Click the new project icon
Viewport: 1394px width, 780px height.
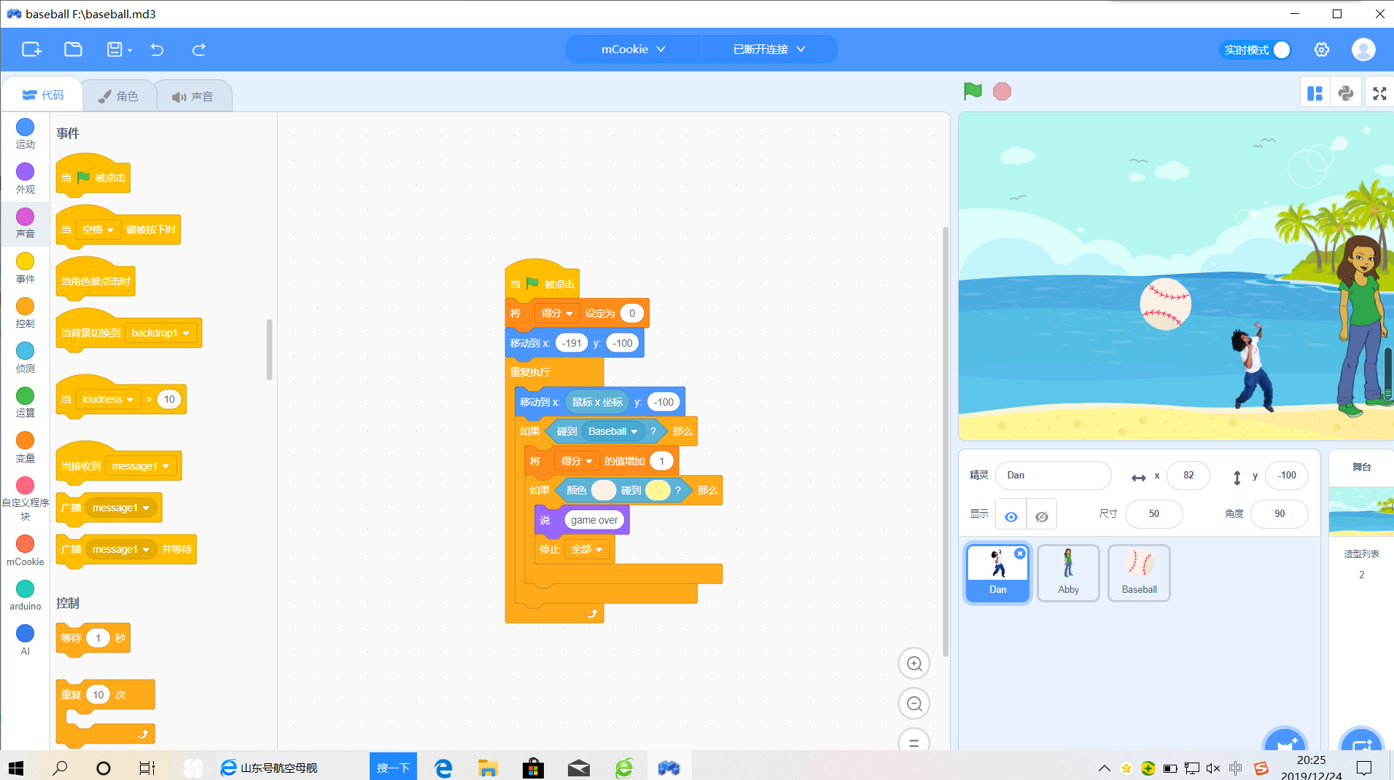click(31, 50)
